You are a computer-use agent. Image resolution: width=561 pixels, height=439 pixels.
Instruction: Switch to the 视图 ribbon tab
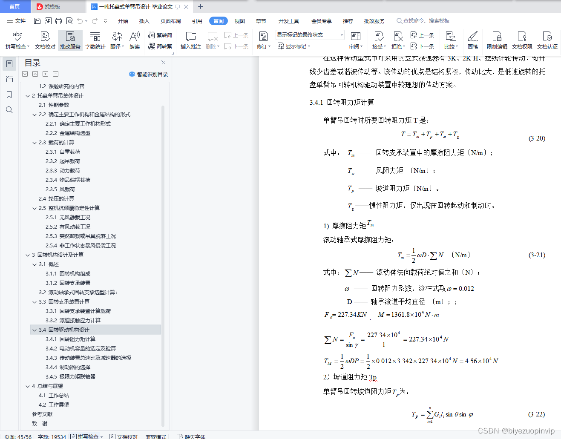click(x=240, y=20)
